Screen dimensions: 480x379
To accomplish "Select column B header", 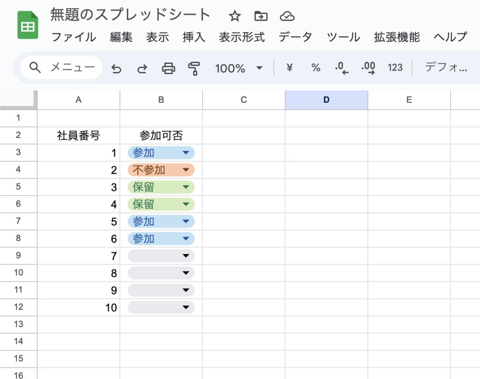I will click(x=161, y=100).
